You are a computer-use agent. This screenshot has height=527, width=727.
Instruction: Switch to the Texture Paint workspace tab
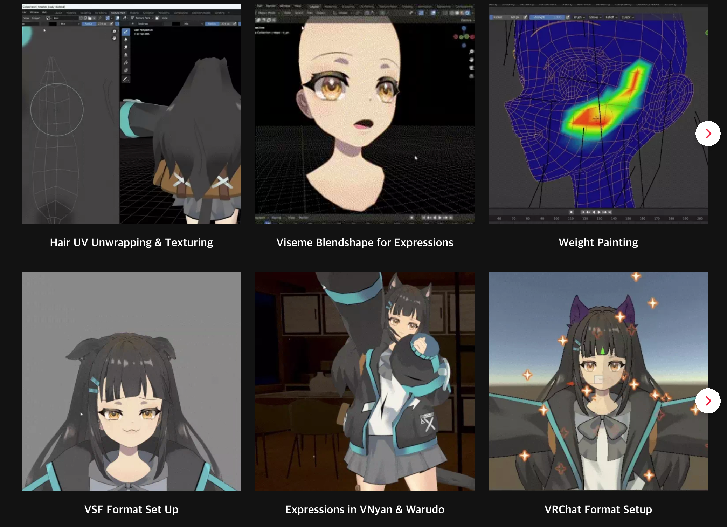pos(118,13)
